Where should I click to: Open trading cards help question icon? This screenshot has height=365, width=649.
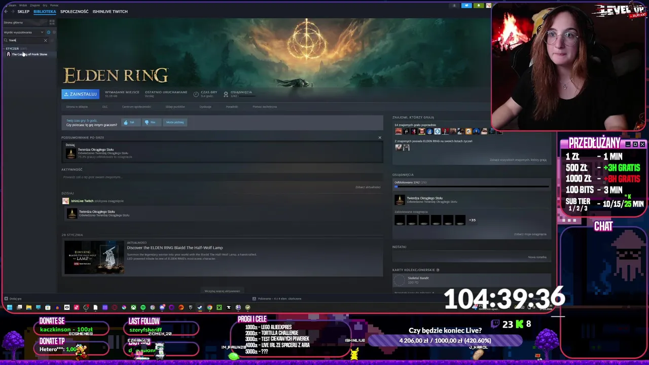(438, 270)
